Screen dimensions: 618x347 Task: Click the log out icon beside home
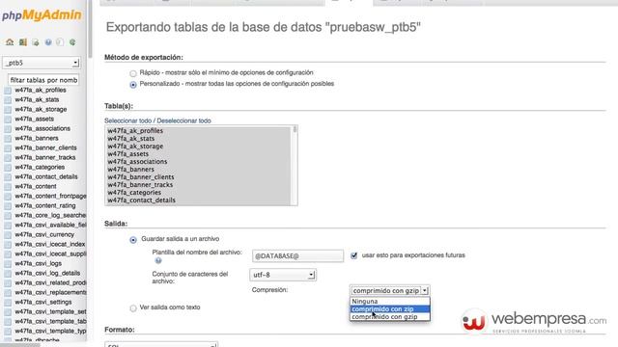coord(23,42)
